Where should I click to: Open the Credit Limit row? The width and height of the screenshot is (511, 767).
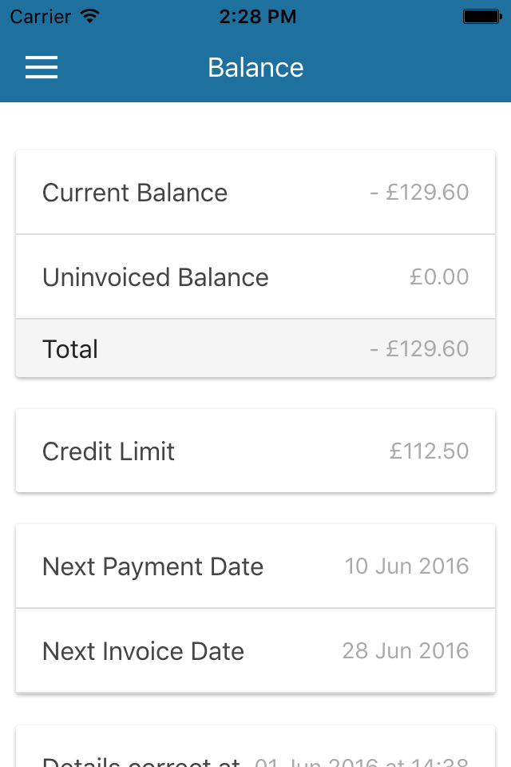(x=255, y=451)
